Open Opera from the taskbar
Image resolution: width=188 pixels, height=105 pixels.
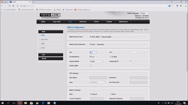(20, 103)
